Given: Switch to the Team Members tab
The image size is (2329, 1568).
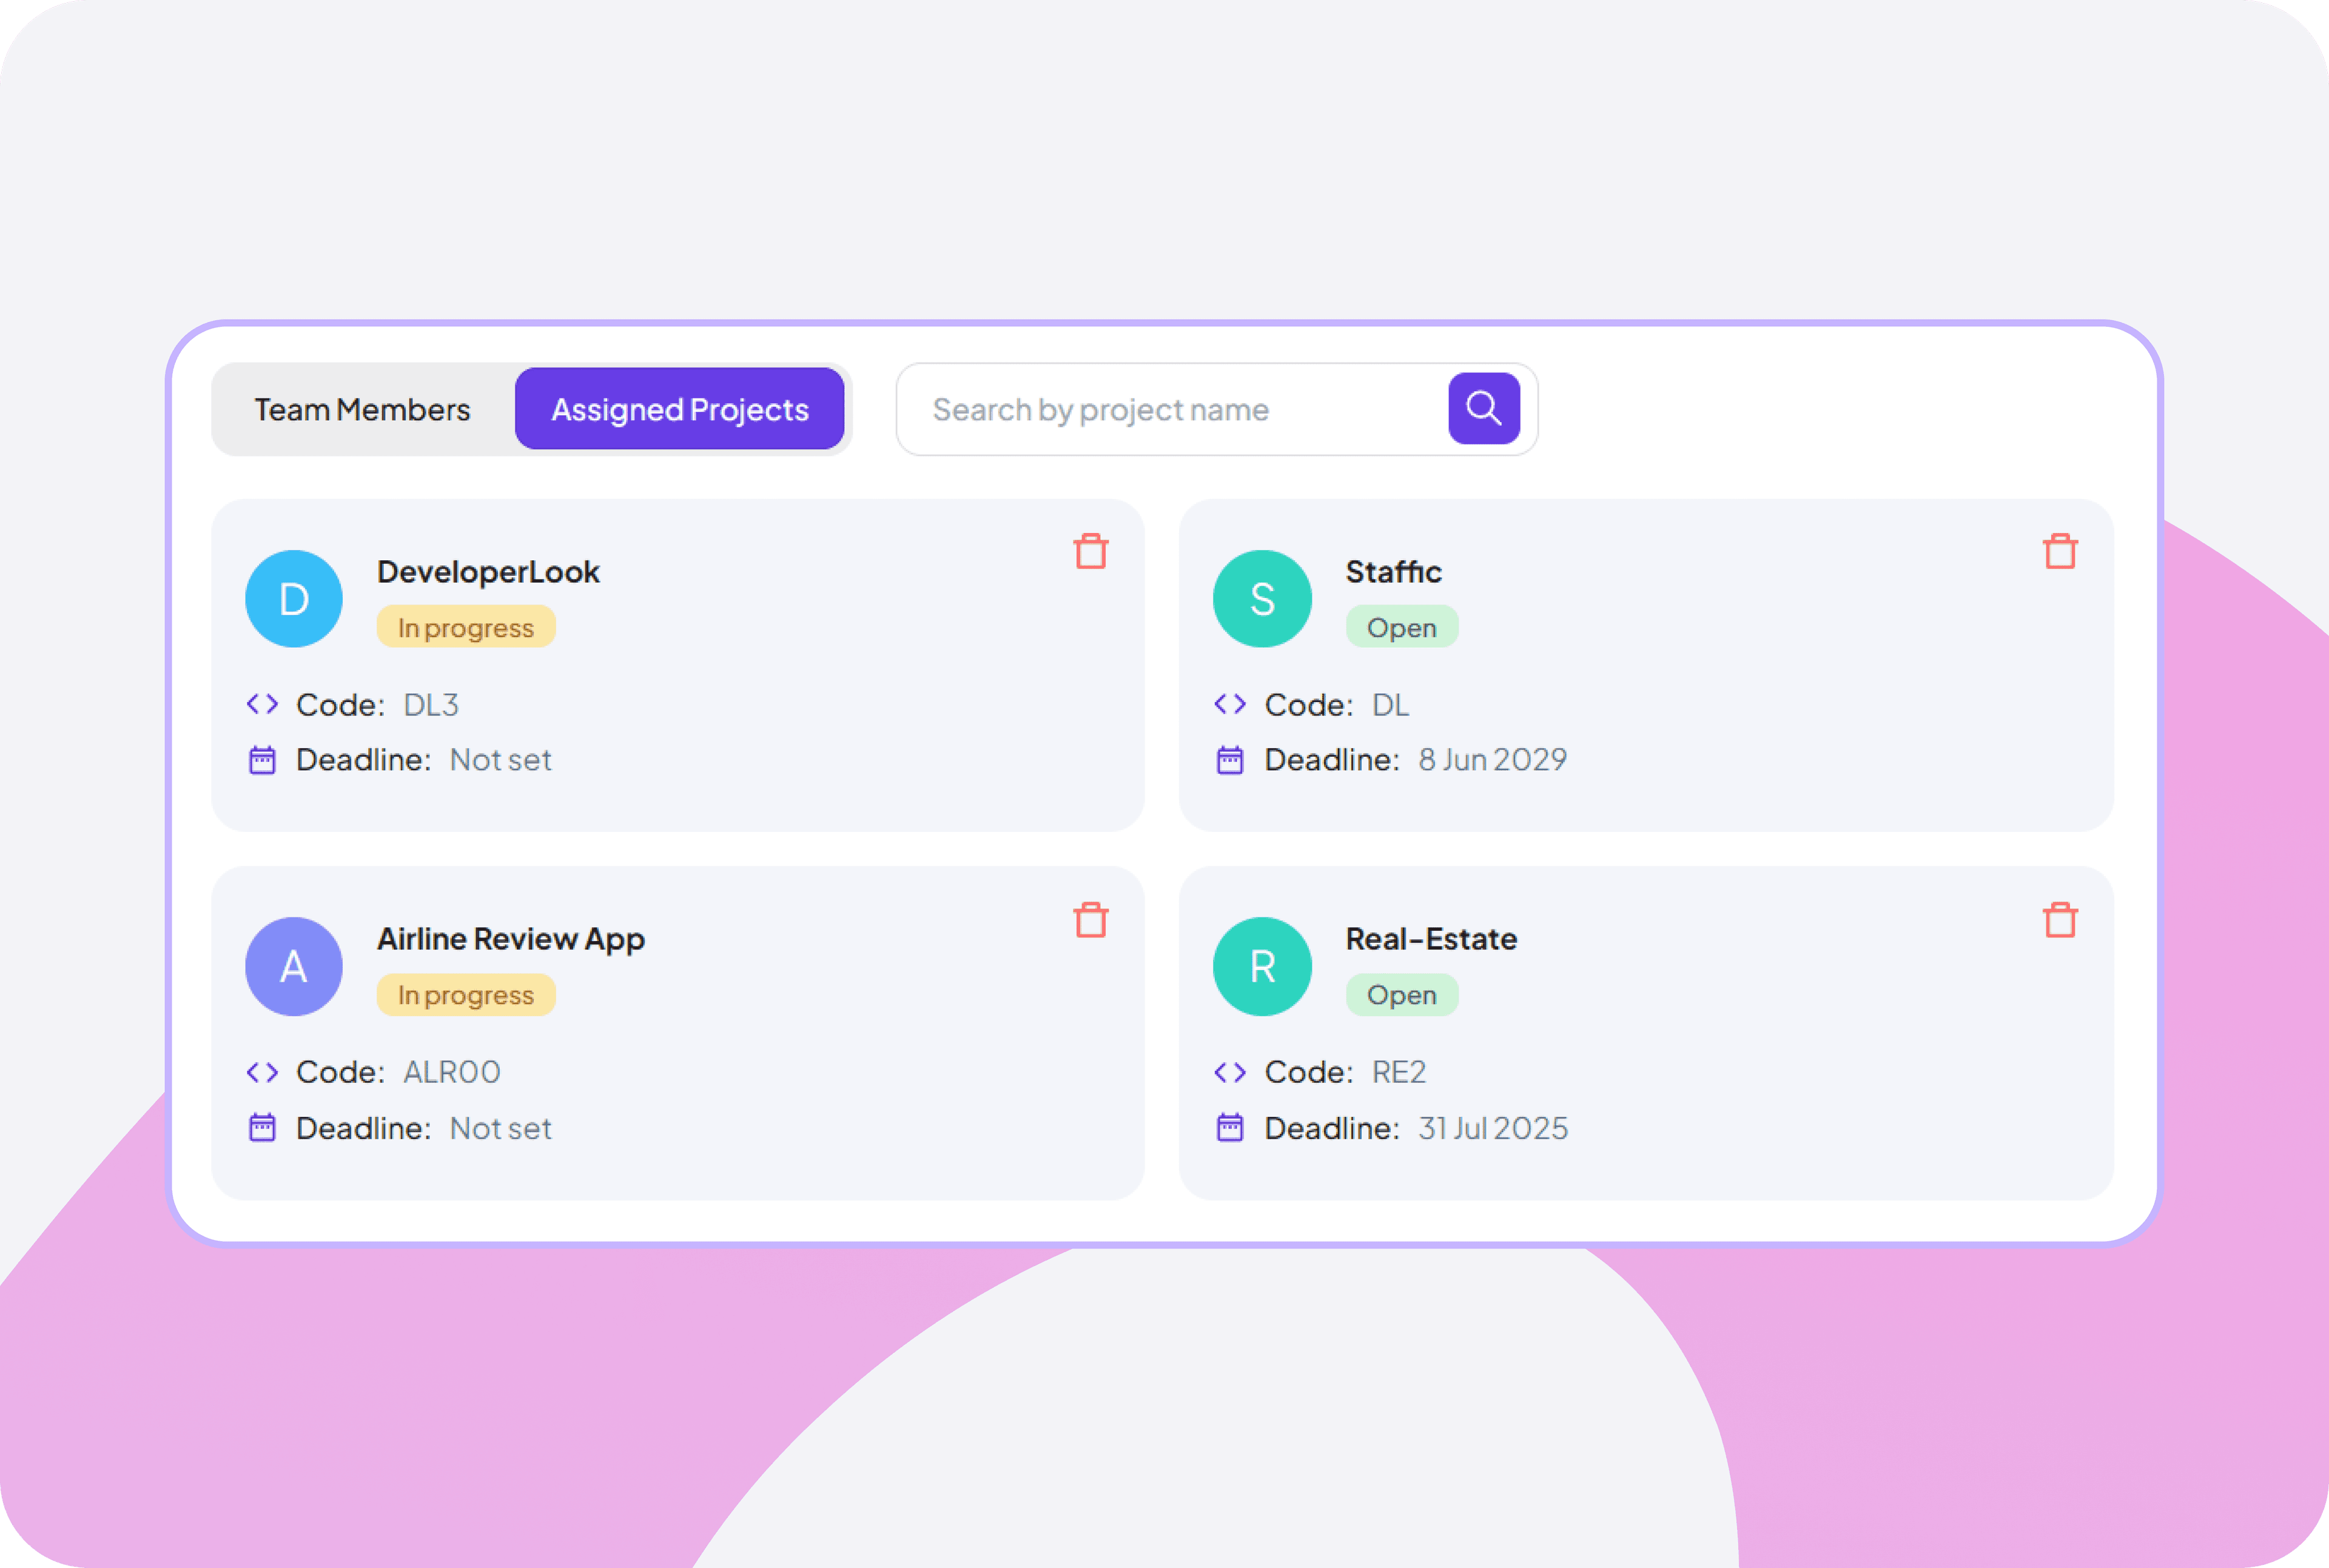Looking at the screenshot, I should [x=362, y=408].
